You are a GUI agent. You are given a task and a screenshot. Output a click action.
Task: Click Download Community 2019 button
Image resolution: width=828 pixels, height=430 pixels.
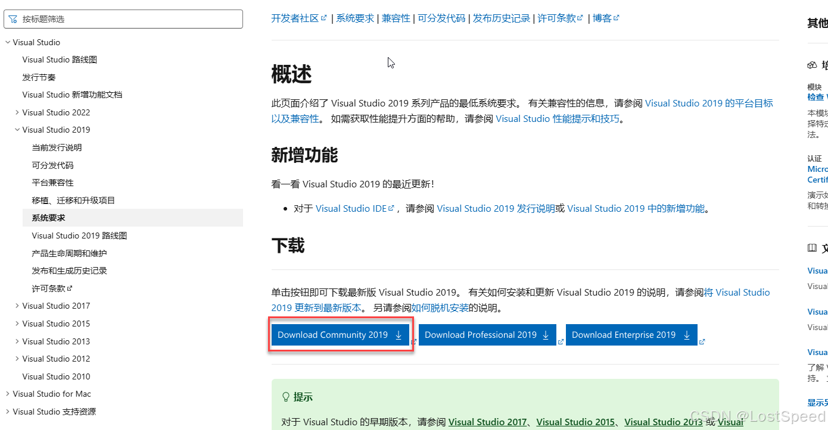340,335
